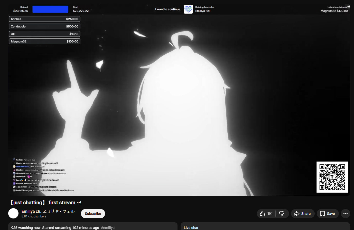The width and height of the screenshot is (354, 230).
Task: Click Alisson Asensio's chat message
Action: pyautogui.click(x=25, y=184)
